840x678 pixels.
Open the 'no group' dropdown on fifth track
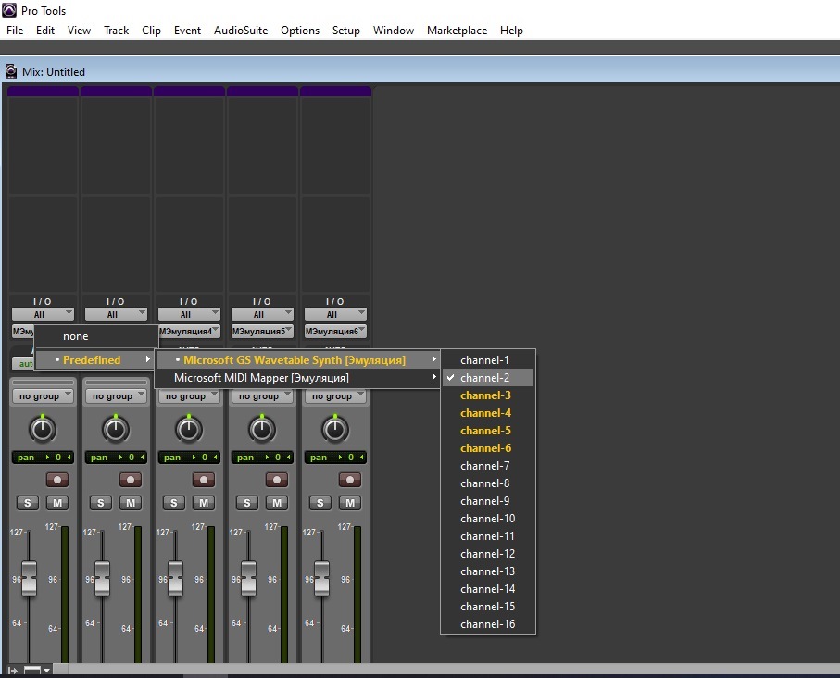(335, 396)
